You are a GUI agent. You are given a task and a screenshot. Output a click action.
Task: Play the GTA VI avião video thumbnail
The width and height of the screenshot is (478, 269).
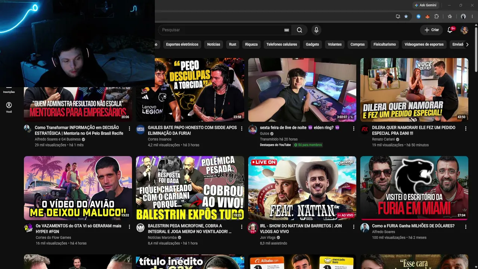point(78,188)
